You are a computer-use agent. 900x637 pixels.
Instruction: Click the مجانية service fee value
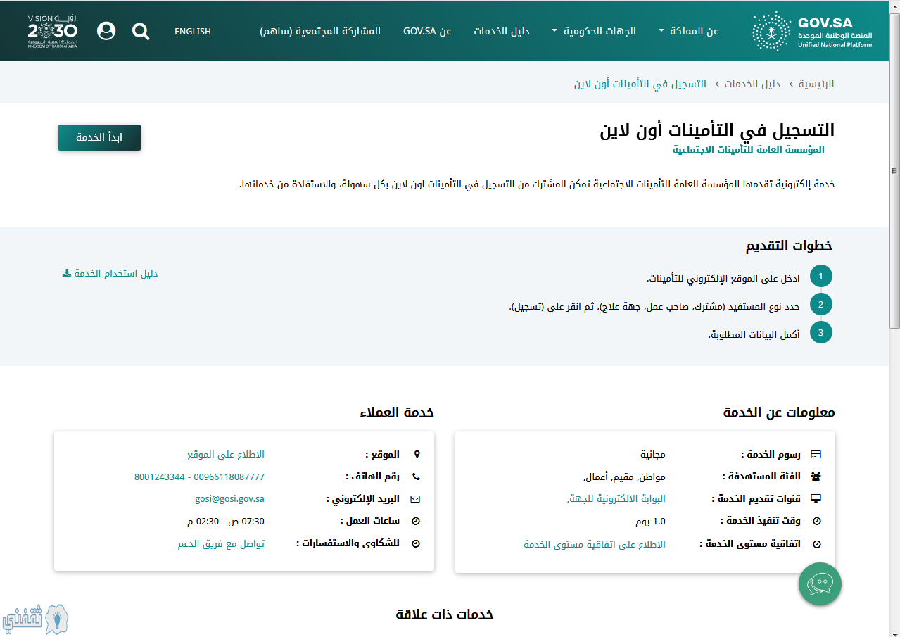pos(653,454)
